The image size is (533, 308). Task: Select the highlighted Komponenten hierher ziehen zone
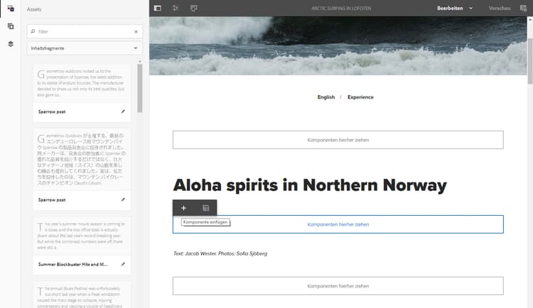pos(338,224)
